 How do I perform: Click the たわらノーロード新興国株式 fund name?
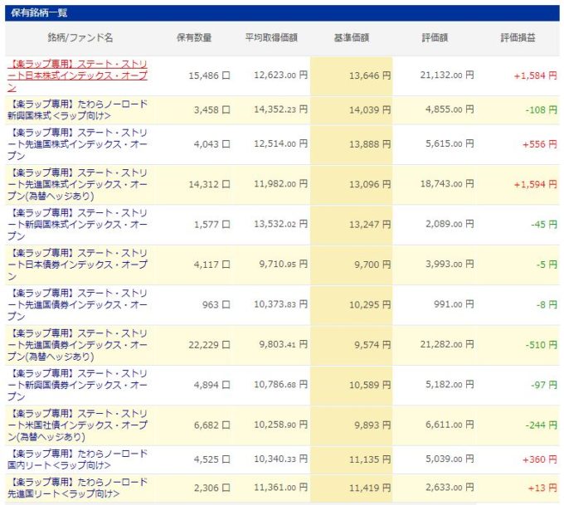[x=77, y=109]
